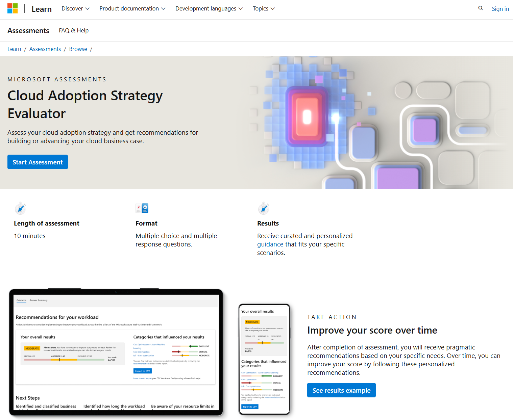Select the Answer Summary tab in the preview

tap(38, 300)
